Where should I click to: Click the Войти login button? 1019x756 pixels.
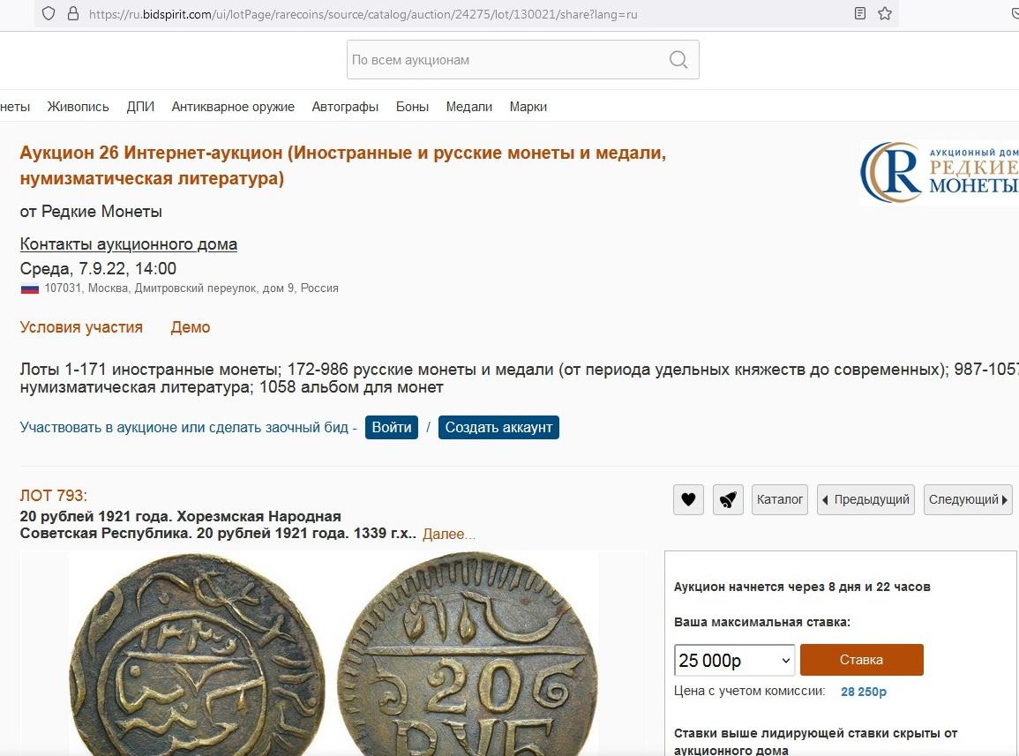(391, 428)
